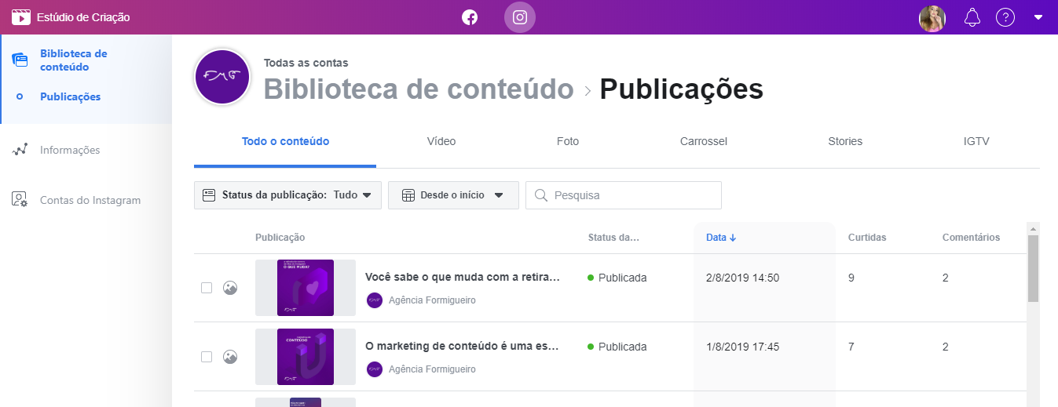Viewport: 1058px width, 407px height.
Task: Switch to the Foto tab
Action: (x=568, y=142)
